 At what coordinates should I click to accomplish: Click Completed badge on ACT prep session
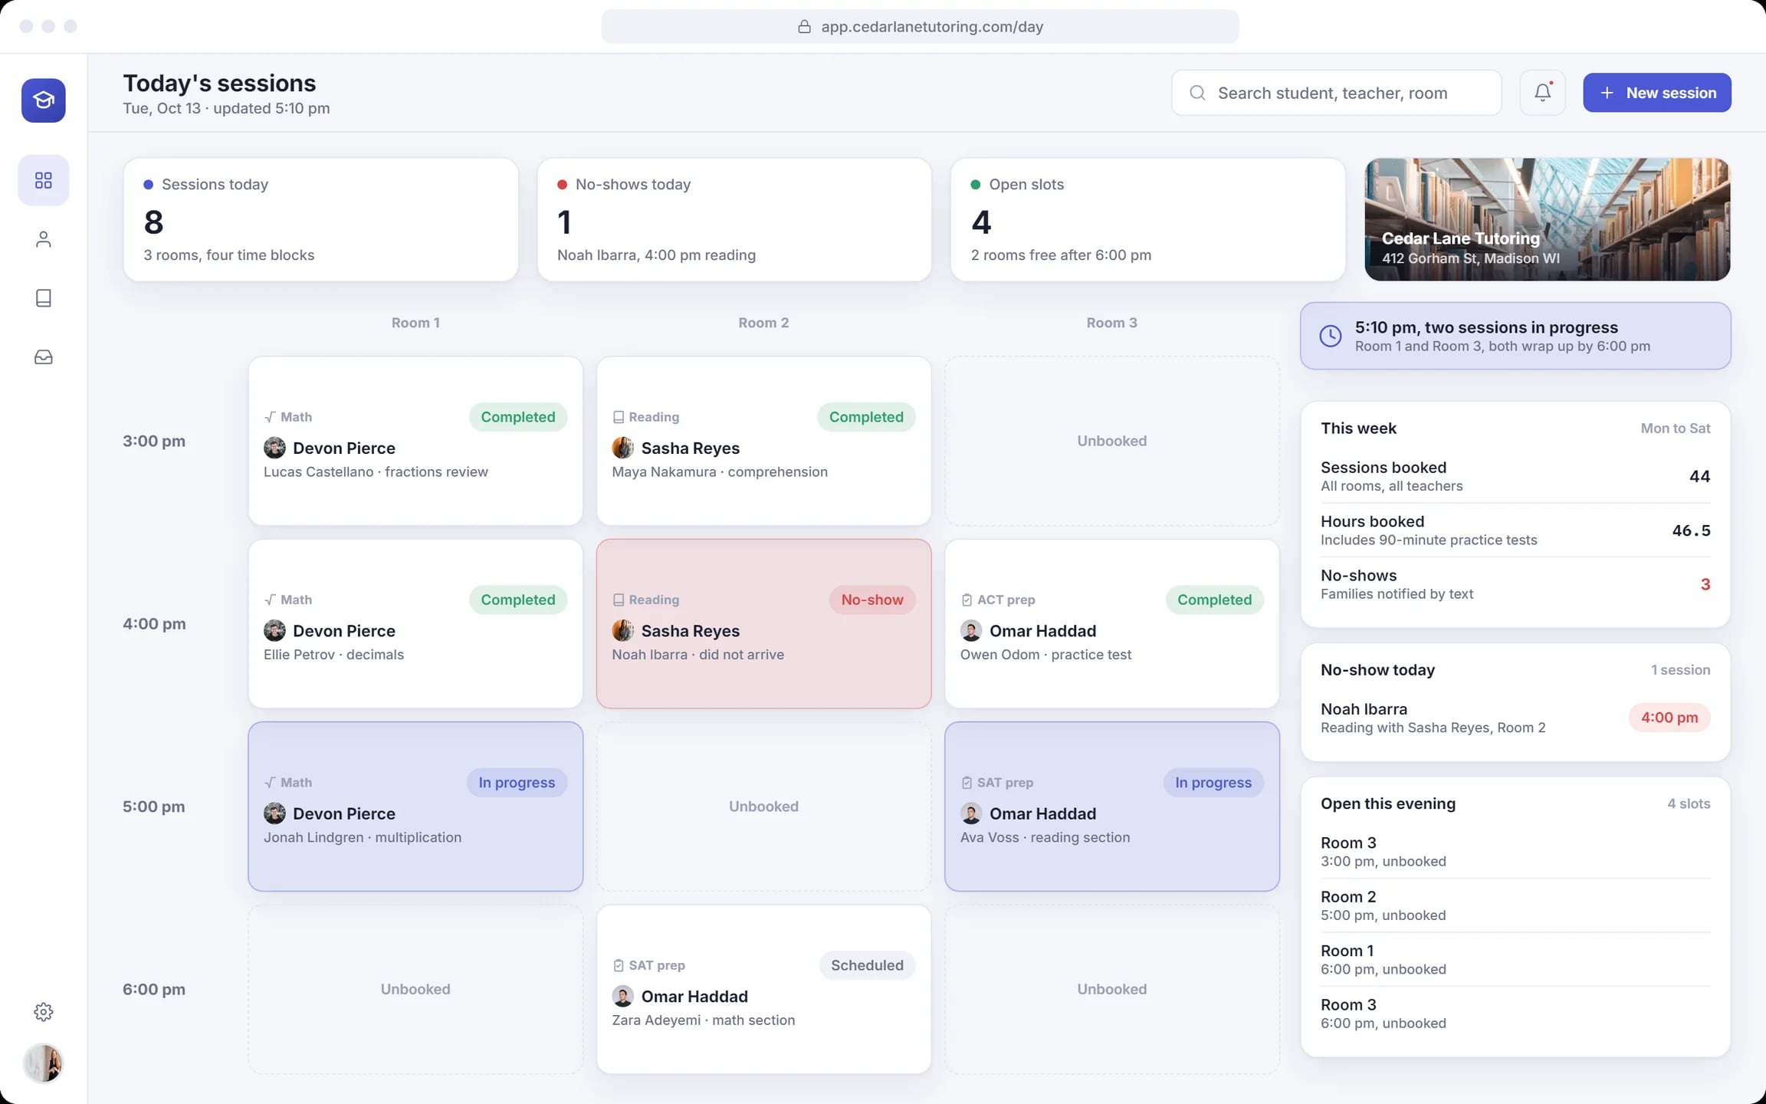point(1214,600)
